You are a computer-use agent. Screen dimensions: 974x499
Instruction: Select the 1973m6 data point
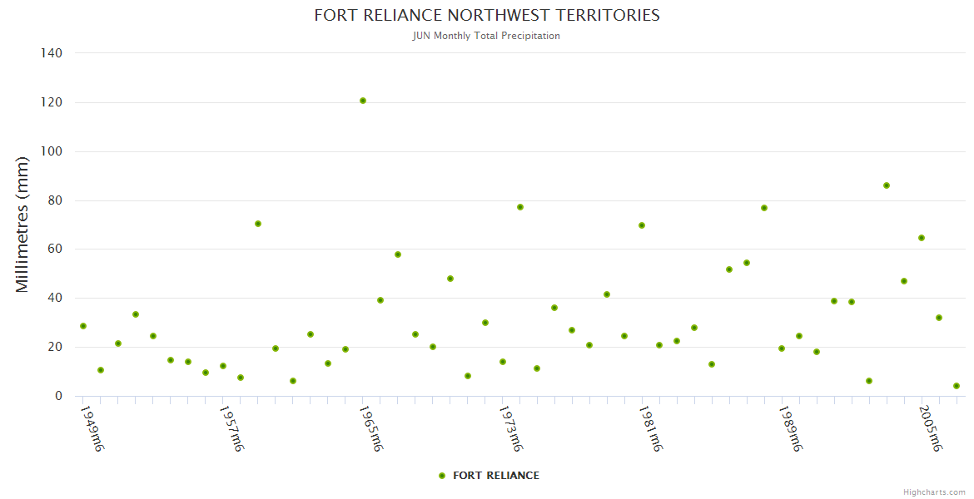click(x=503, y=362)
